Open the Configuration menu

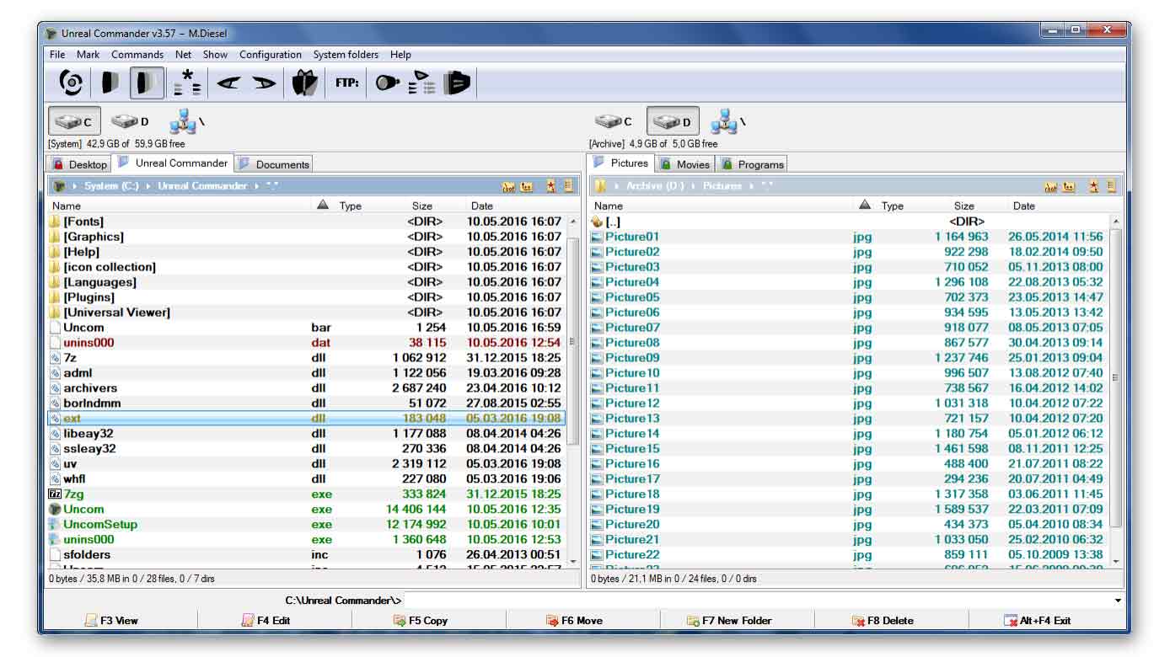(270, 54)
